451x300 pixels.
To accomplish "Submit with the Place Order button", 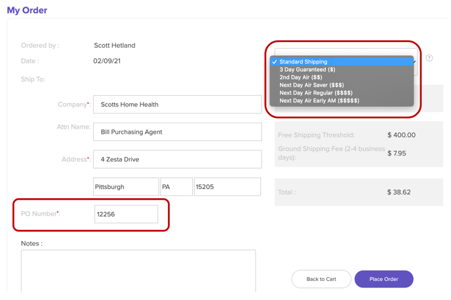I will [383, 279].
